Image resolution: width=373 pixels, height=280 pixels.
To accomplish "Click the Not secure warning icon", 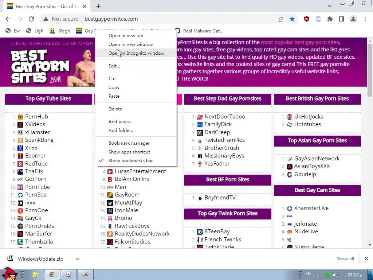I will coord(46,19).
